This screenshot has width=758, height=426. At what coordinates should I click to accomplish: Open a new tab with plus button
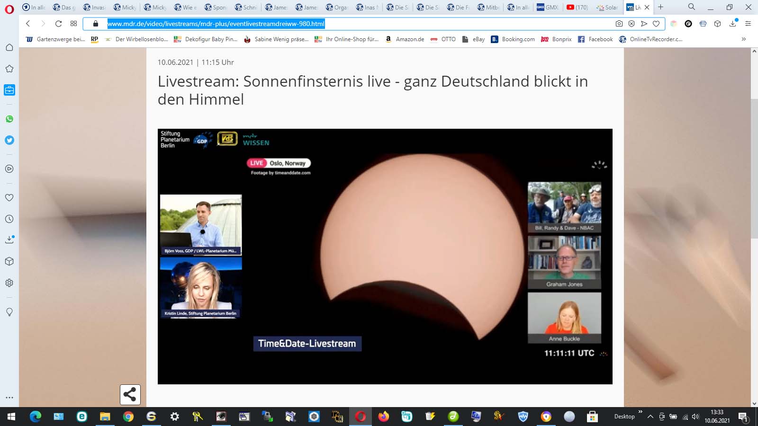[660, 7]
